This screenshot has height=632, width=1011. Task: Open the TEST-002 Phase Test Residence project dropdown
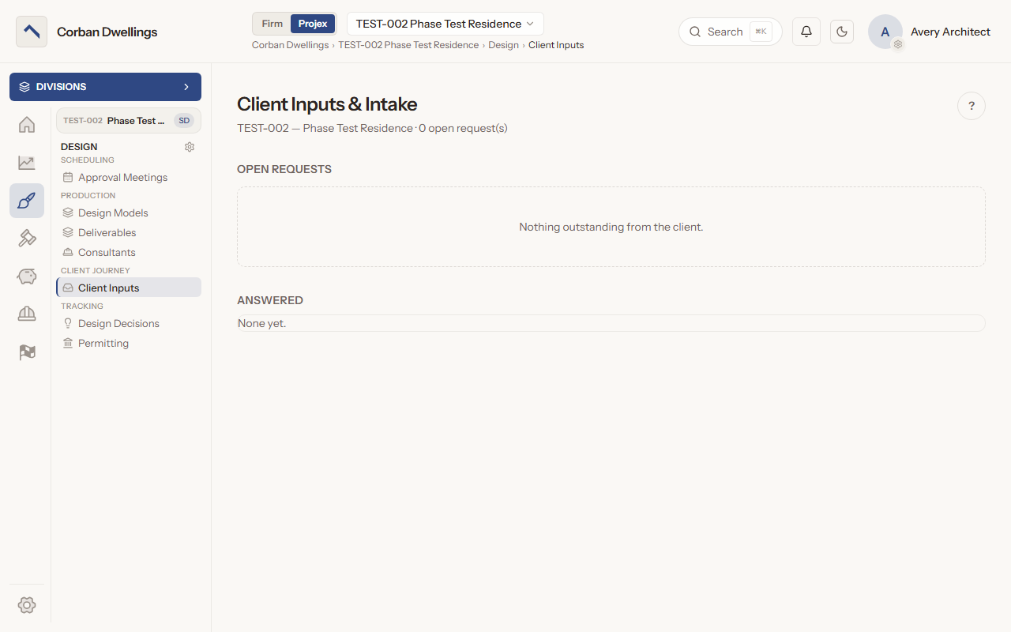pyautogui.click(x=445, y=24)
